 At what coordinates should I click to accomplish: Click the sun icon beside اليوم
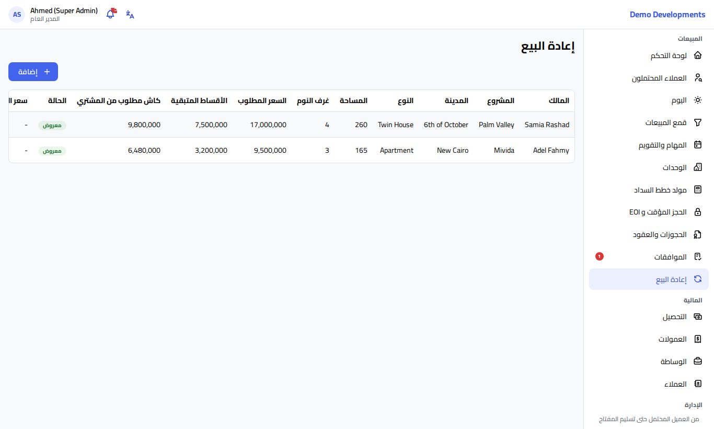click(697, 100)
